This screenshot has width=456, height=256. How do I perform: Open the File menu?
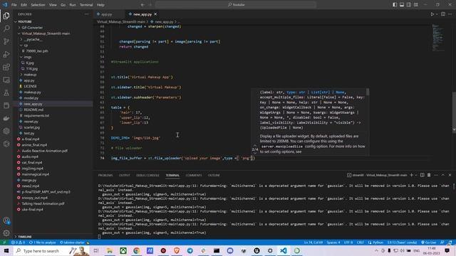[x=14, y=5]
